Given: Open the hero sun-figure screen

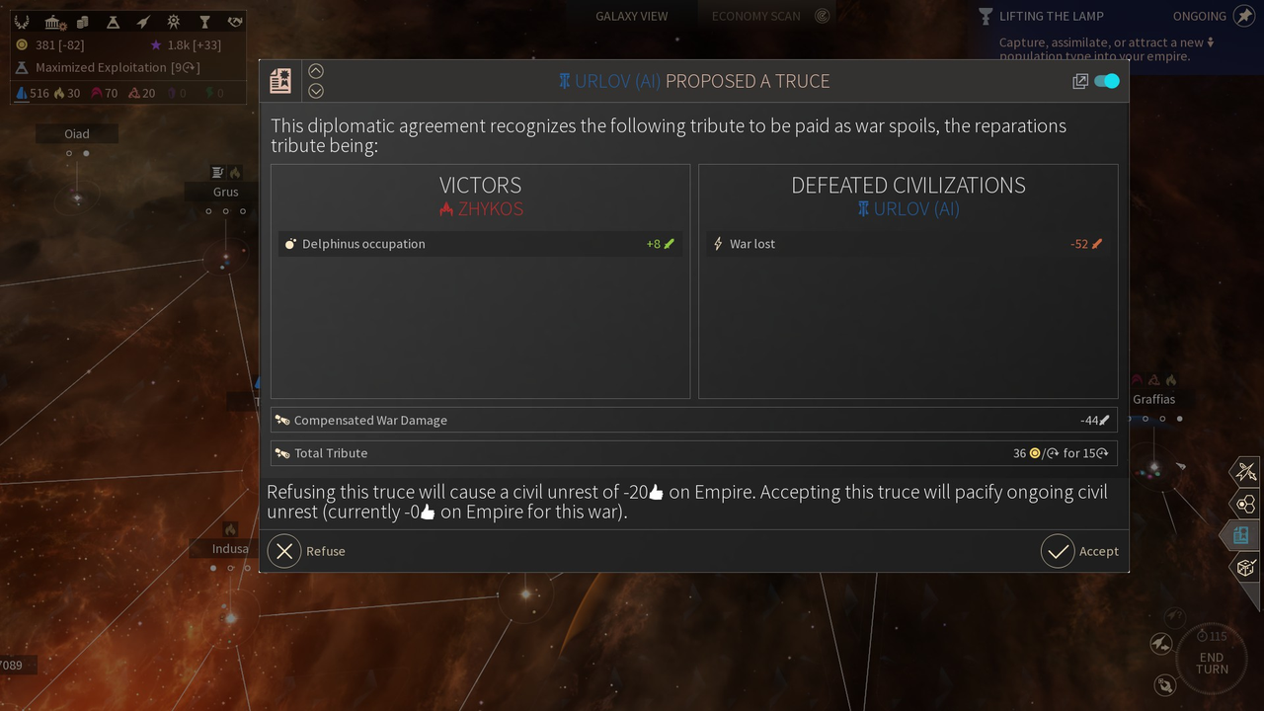Looking at the screenshot, I should 174,21.
